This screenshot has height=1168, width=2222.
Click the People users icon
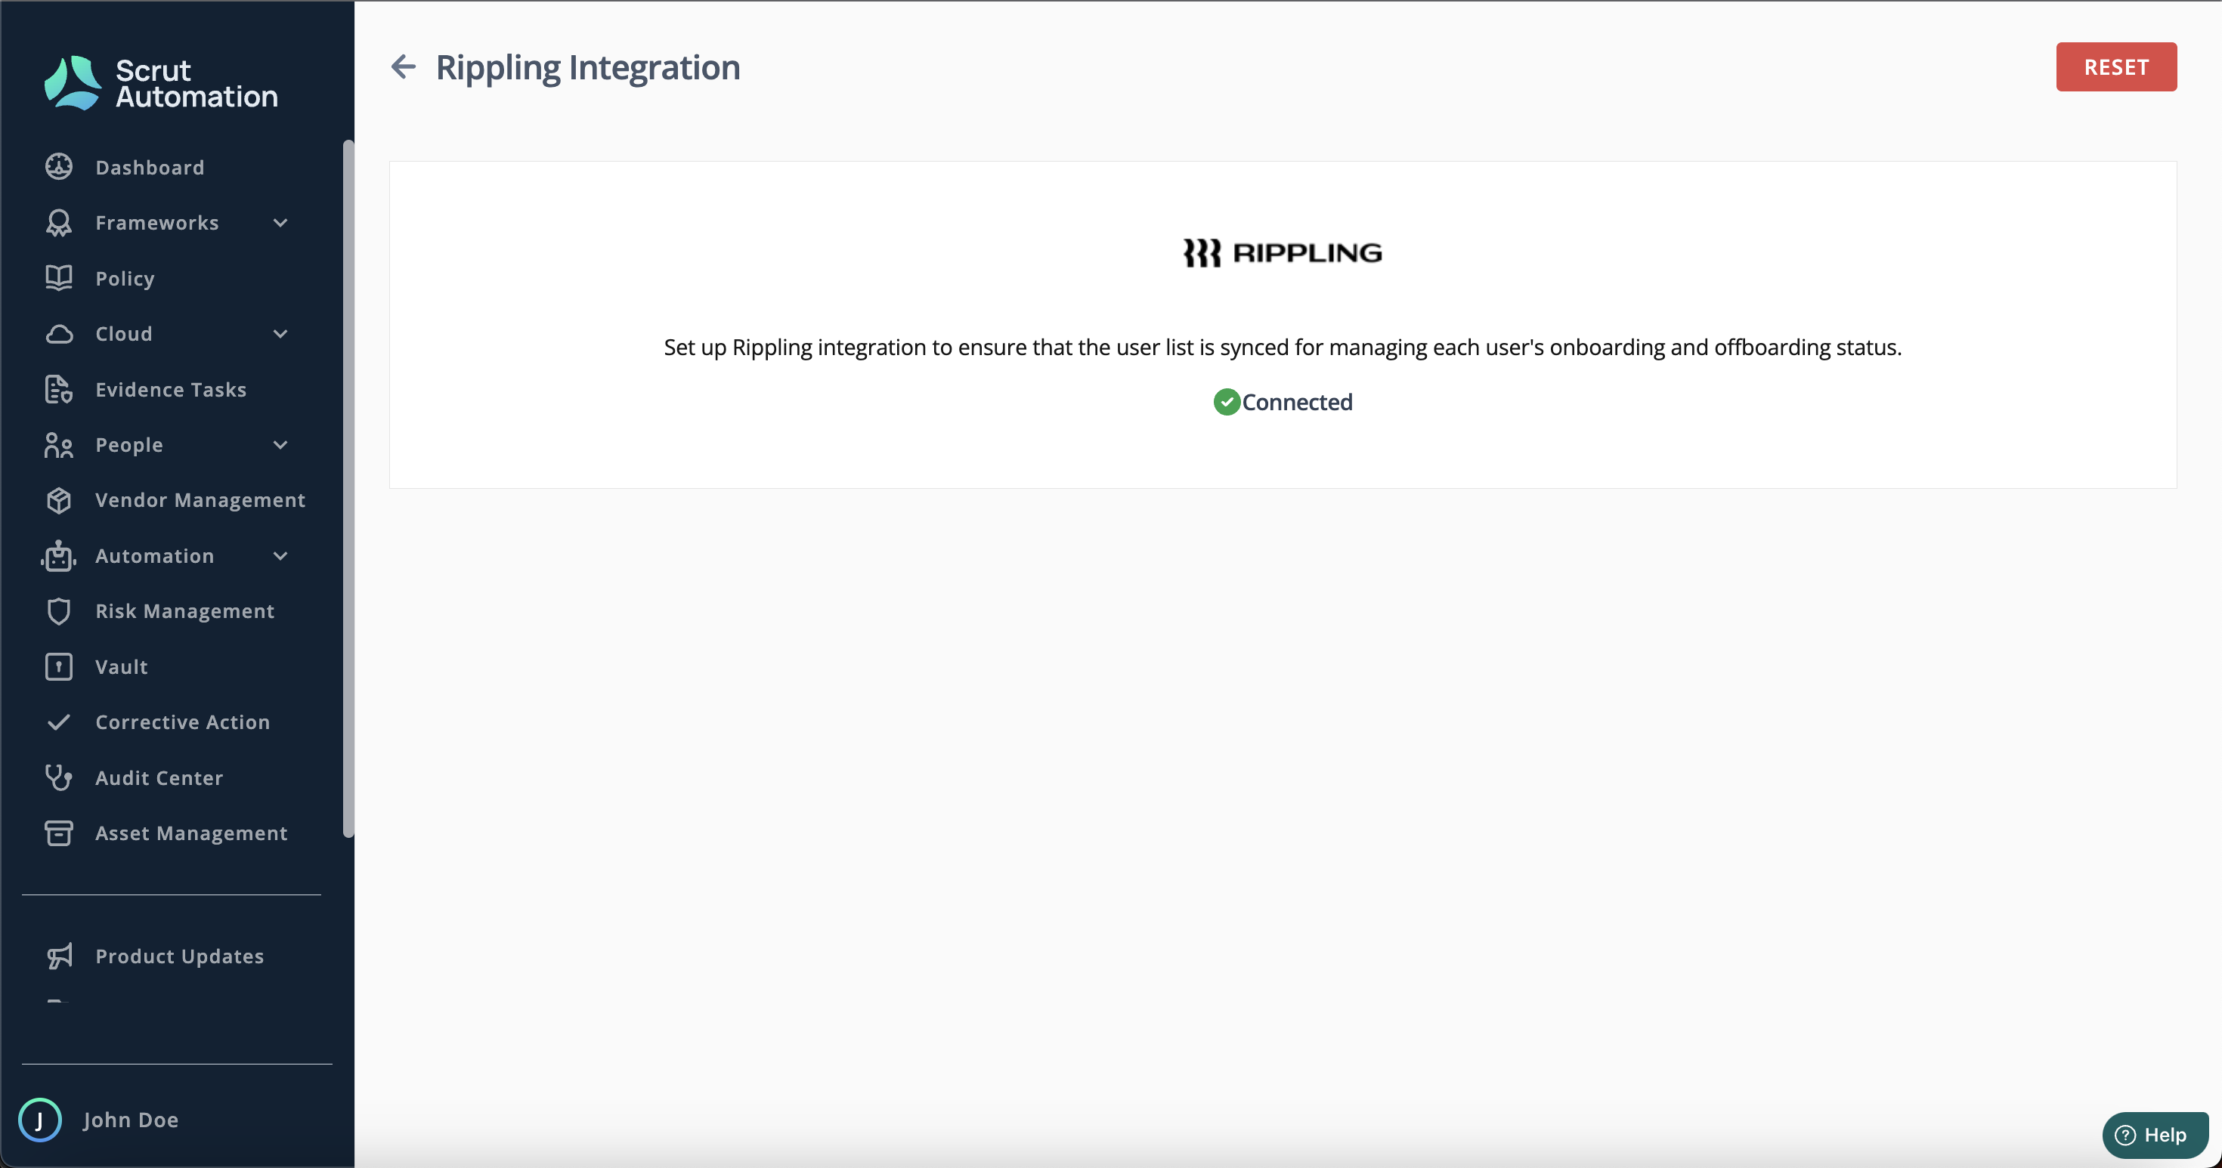(x=59, y=445)
